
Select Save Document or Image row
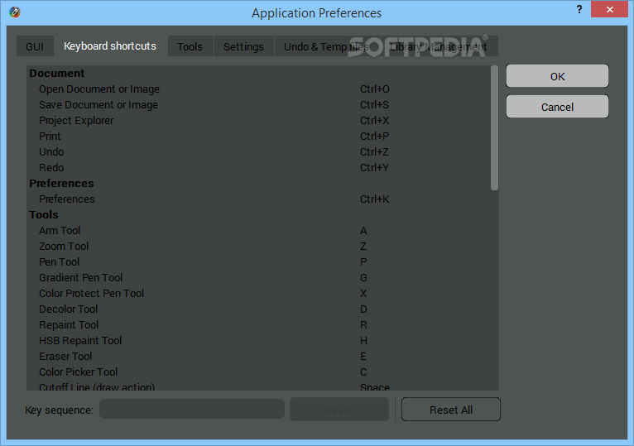coord(259,105)
